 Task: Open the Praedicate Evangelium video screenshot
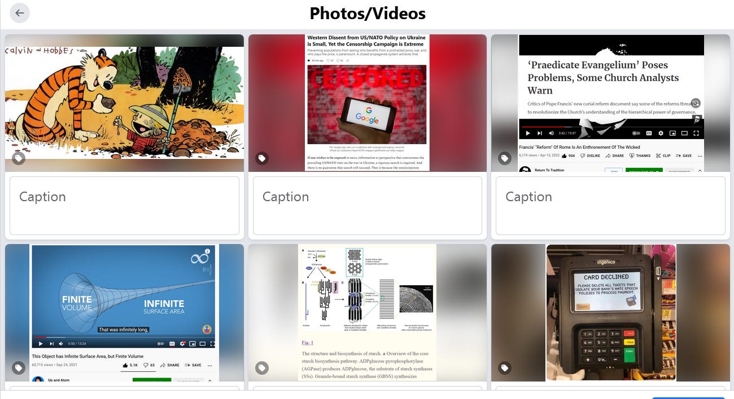point(610,103)
